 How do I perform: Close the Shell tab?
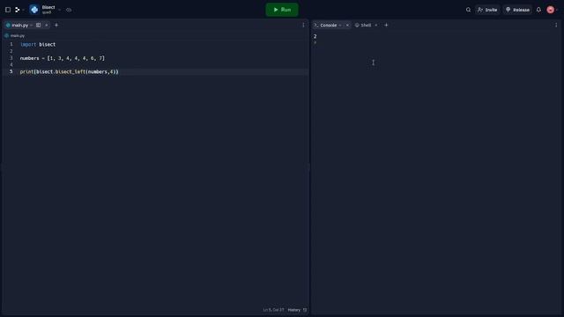pos(376,26)
